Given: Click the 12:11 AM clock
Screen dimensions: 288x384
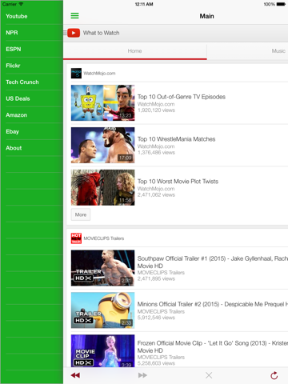Looking at the screenshot, I should (144, 4).
